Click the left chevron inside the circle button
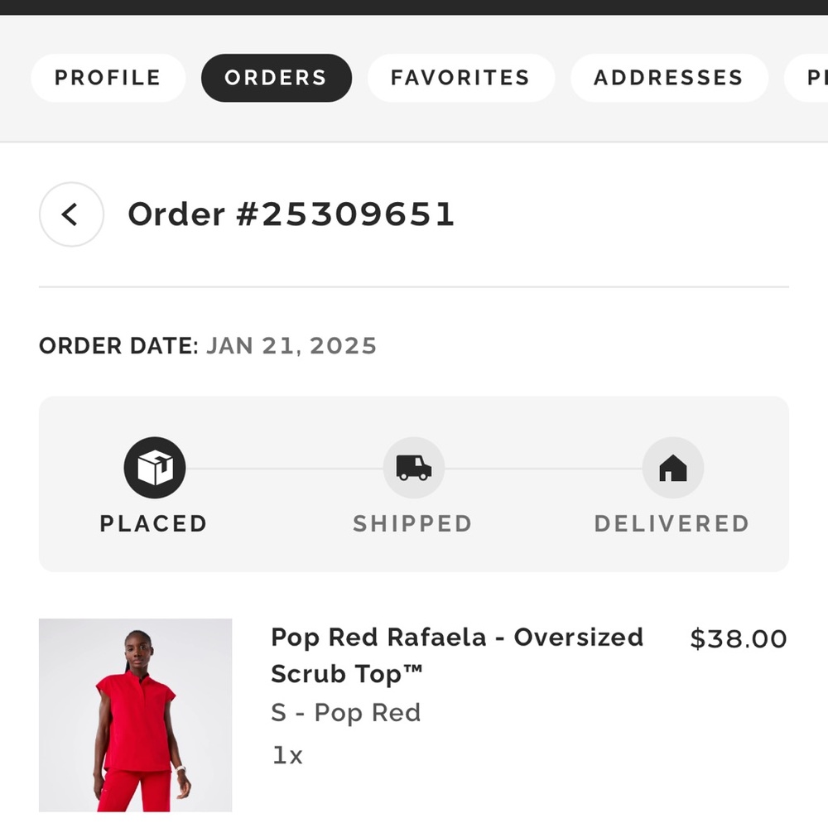 tap(70, 214)
